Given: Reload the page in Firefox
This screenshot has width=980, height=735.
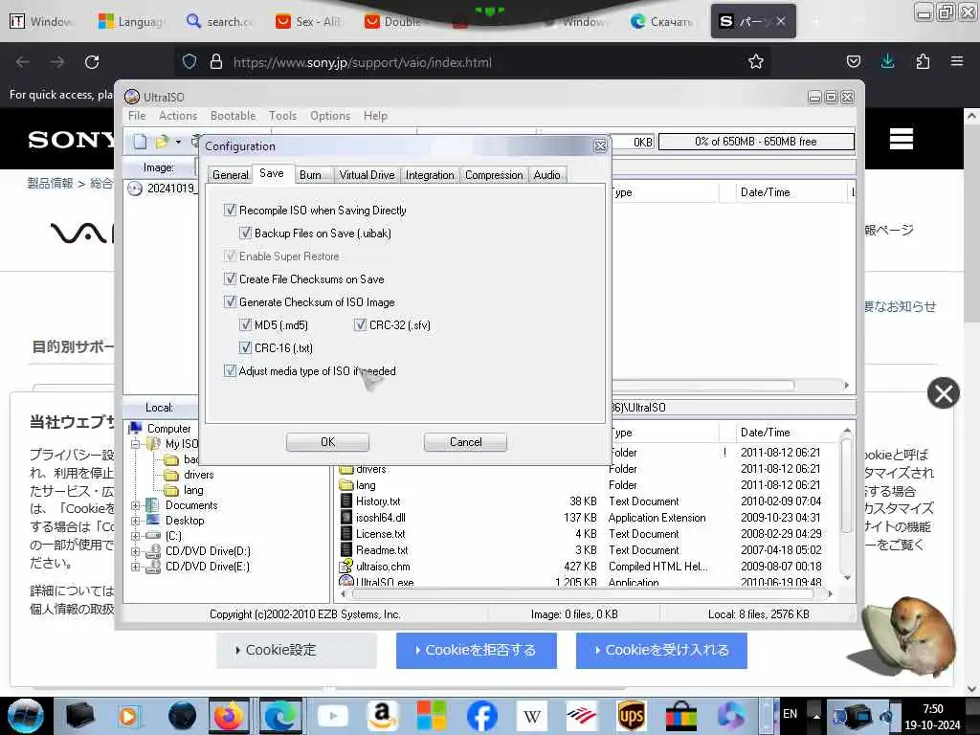Looking at the screenshot, I should click(x=92, y=62).
